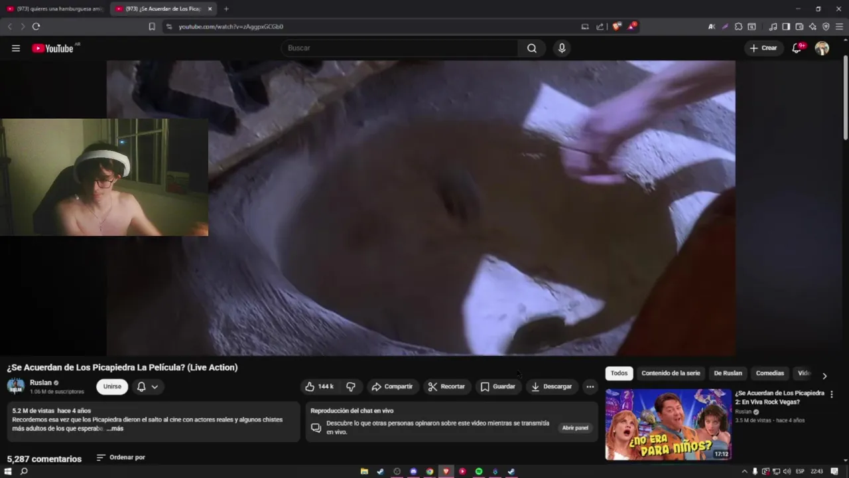This screenshot has height=478, width=849.
Task: Open Discord from the taskbar
Action: pos(413,471)
